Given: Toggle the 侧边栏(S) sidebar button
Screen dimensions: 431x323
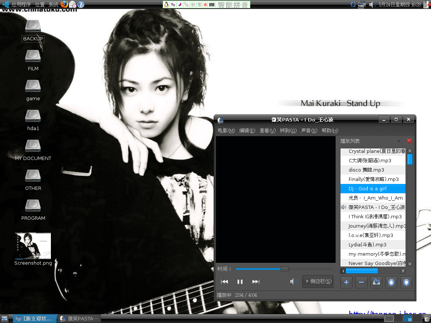Looking at the screenshot, I should pyautogui.click(x=318, y=282).
